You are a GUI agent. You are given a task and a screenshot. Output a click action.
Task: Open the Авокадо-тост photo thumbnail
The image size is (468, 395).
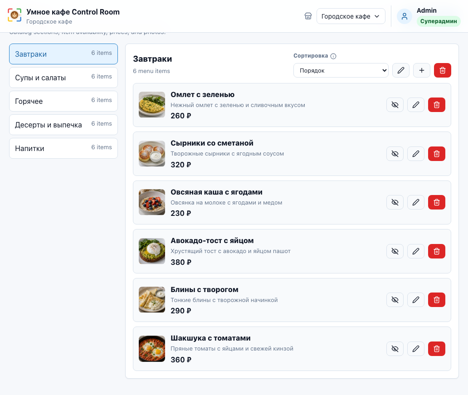pyautogui.click(x=152, y=251)
